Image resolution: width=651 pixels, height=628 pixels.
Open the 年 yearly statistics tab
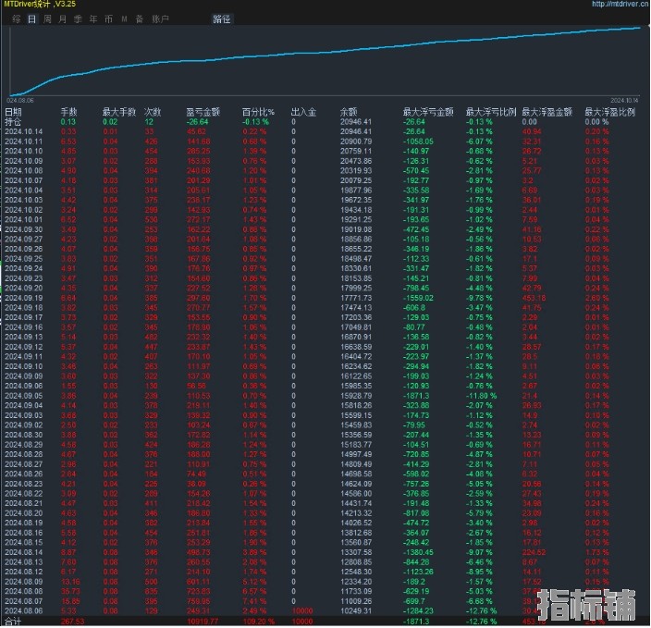(93, 18)
